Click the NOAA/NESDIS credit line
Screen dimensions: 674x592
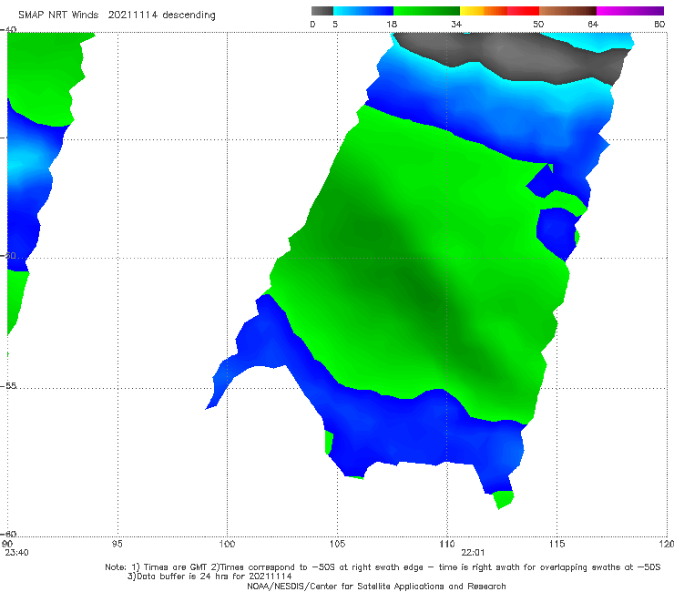tap(376, 586)
